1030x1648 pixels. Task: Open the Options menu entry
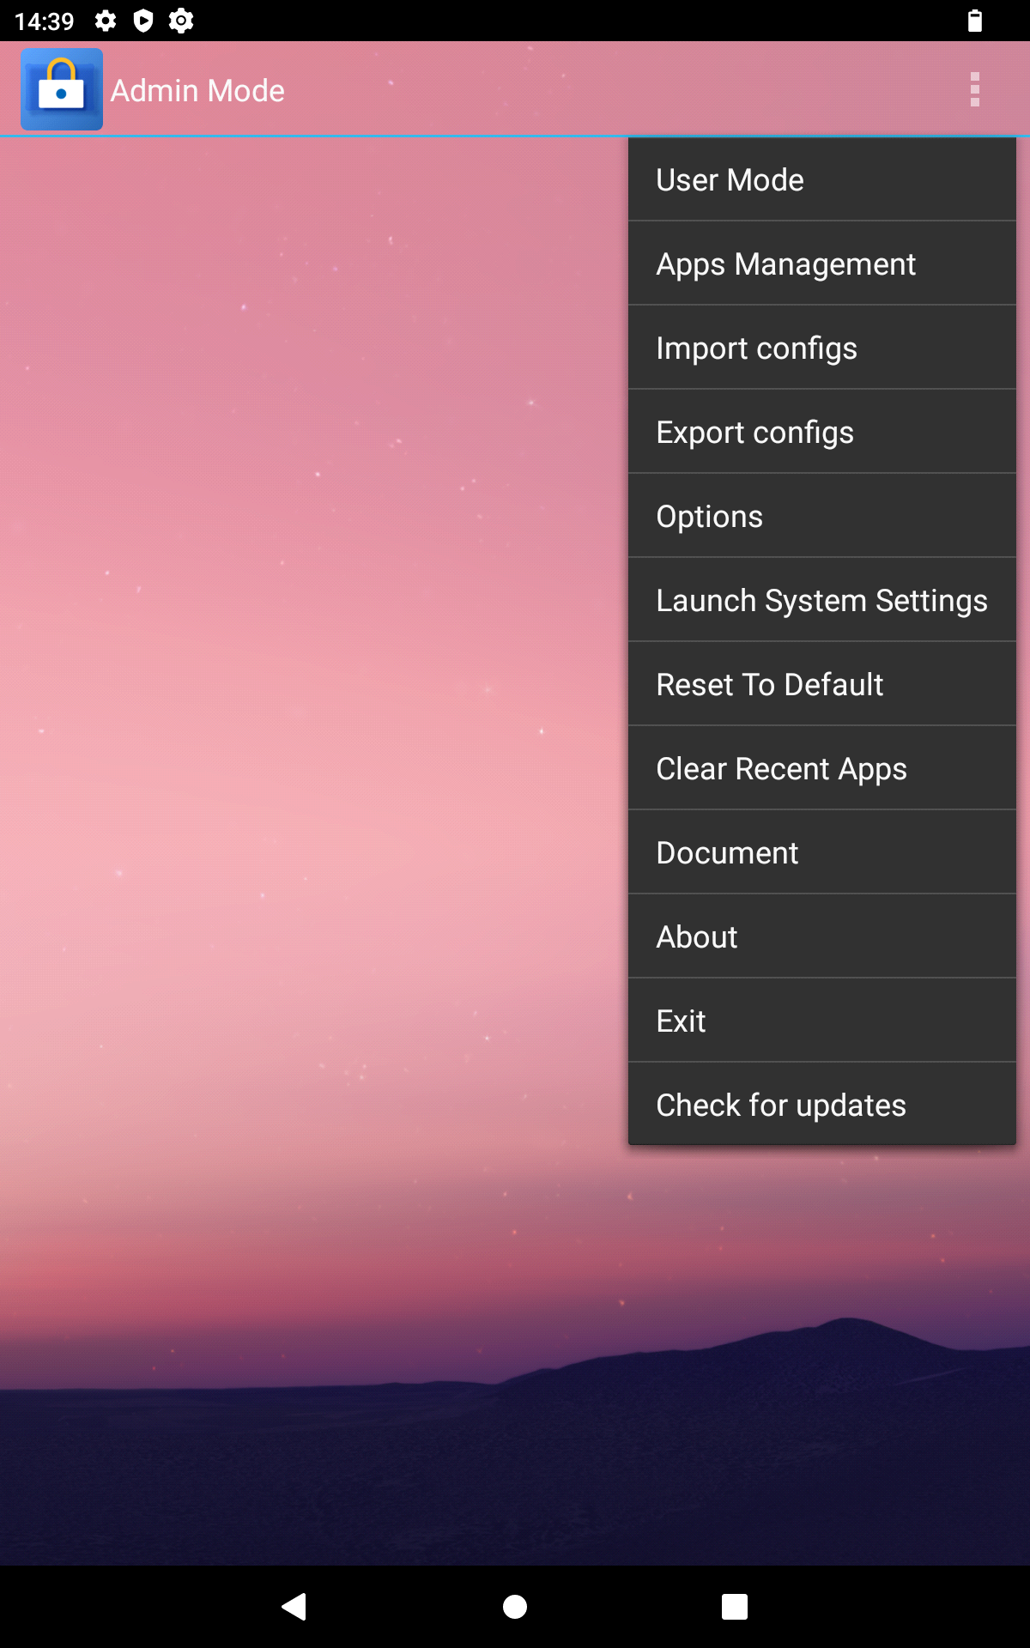tap(821, 517)
